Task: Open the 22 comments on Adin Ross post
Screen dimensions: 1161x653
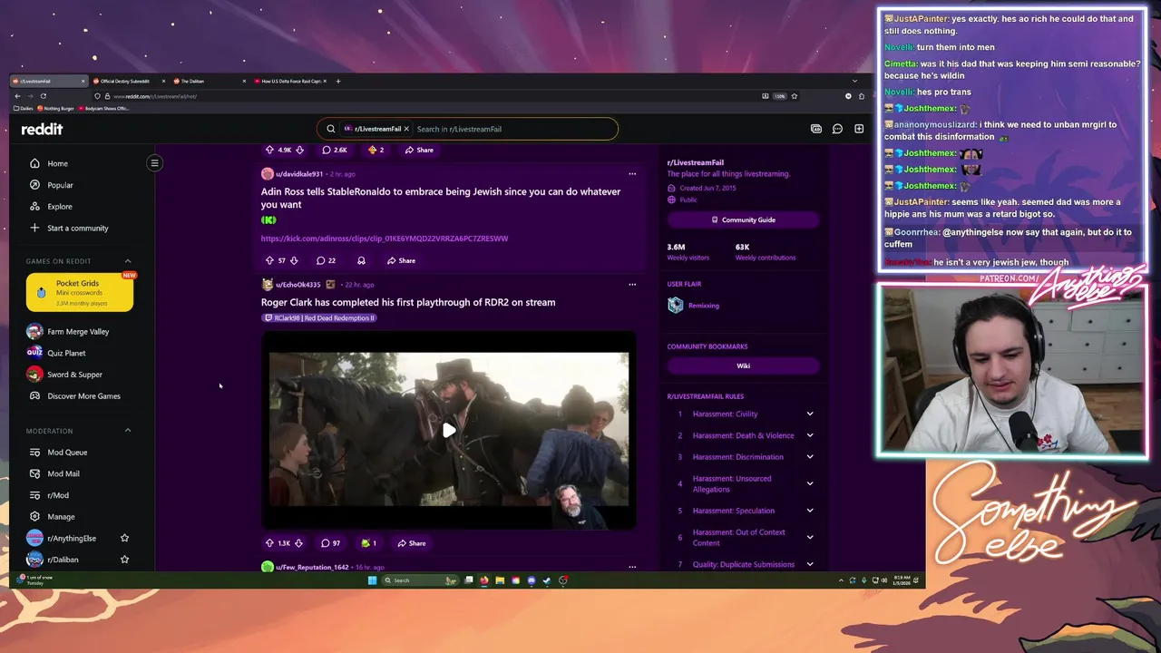Action: point(326,260)
